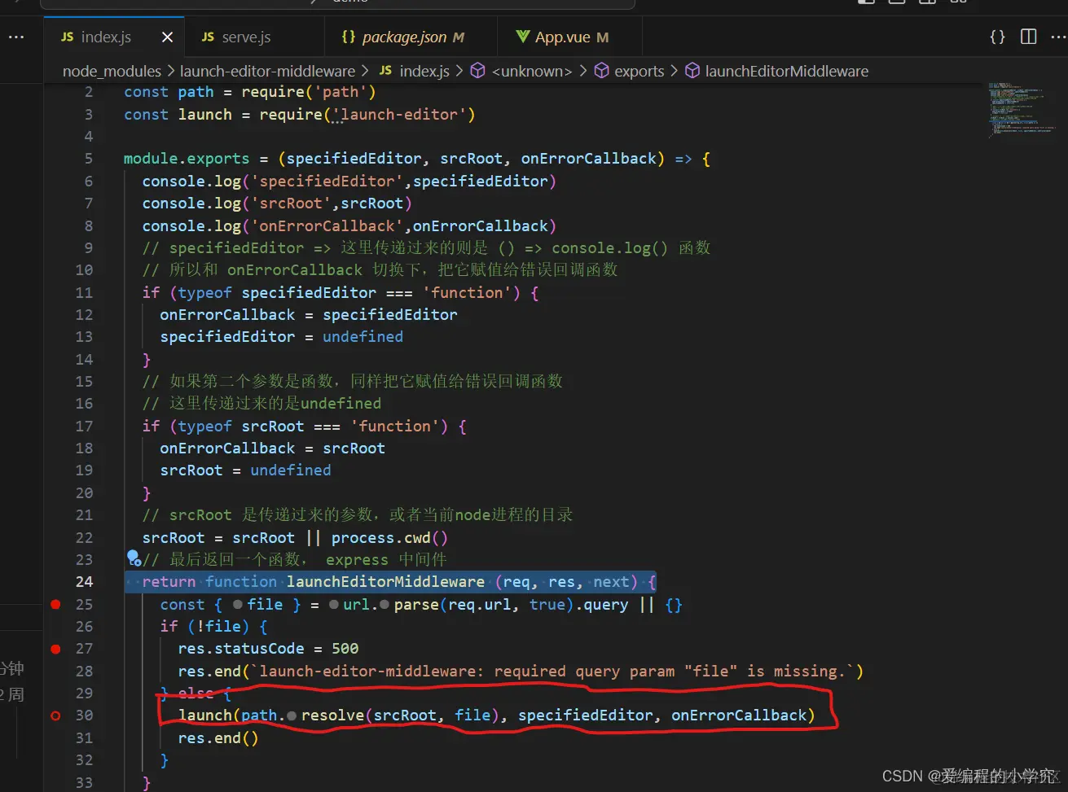Click line number 11 in the gutter
This screenshot has width=1068, height=792.
point(84,292)
